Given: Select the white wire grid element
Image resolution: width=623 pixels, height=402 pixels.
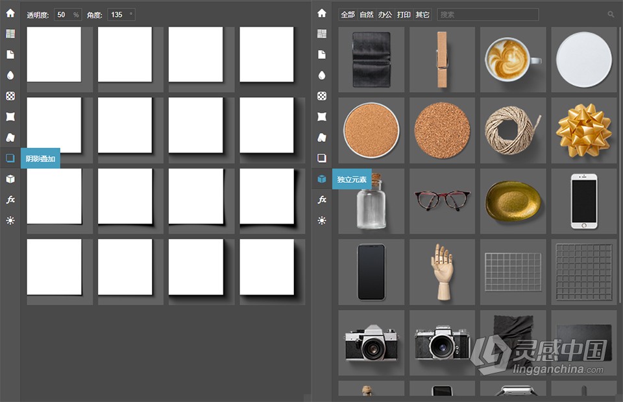Looking at the screenshot, I should (513, 272).
